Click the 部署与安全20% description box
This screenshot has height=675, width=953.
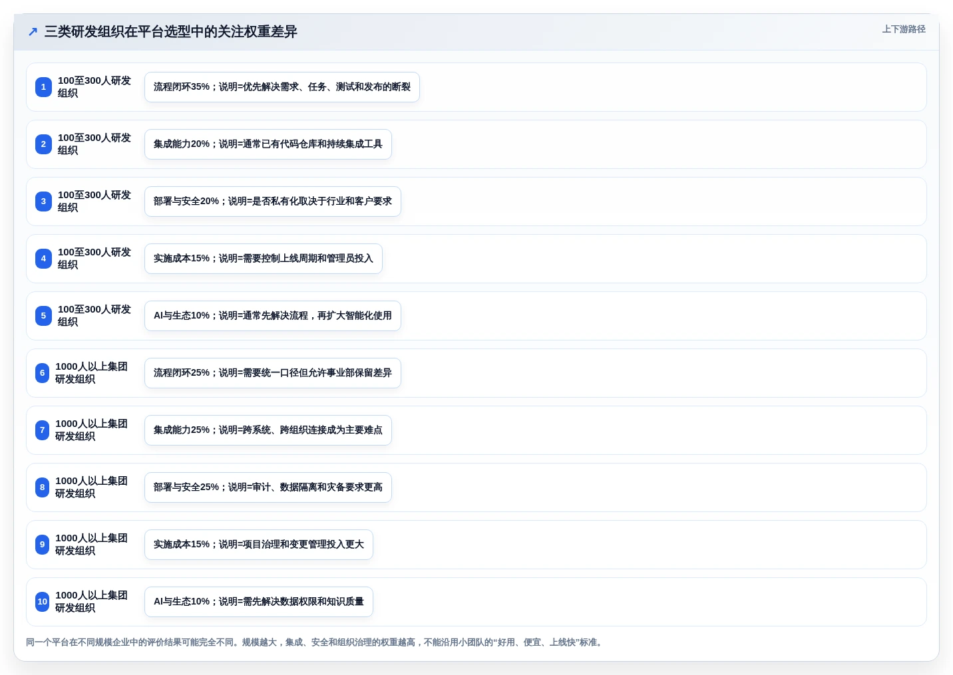click(x=273, y=202)
